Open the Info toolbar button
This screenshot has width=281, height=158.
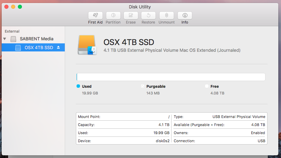coord(185,15)
